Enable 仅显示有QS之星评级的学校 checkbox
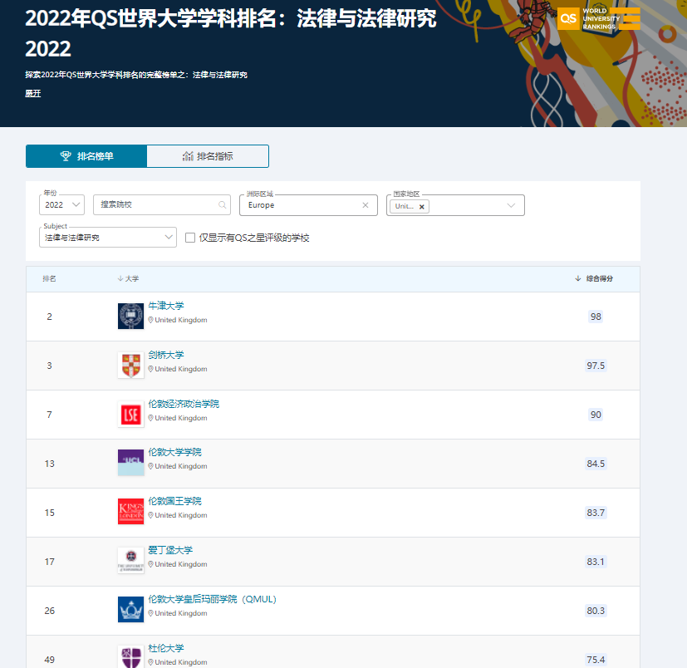The image size is (687, 668). (x=190, y=238)
